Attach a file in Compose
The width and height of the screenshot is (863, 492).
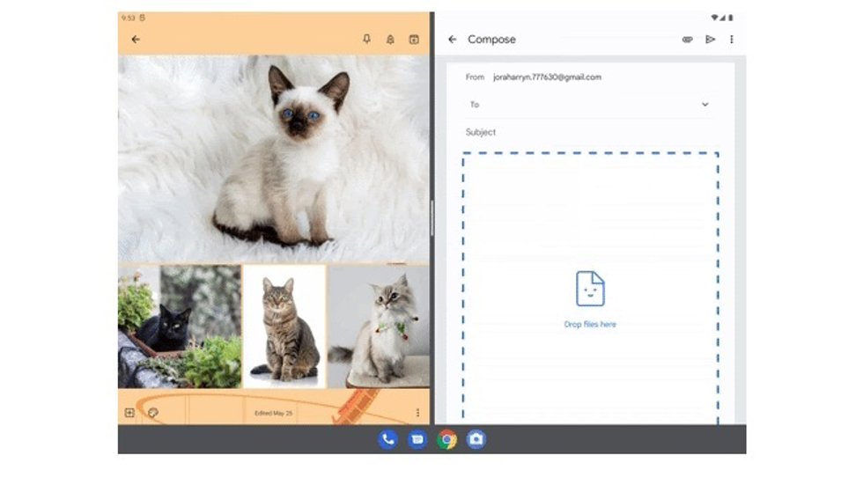coord(688,40)
